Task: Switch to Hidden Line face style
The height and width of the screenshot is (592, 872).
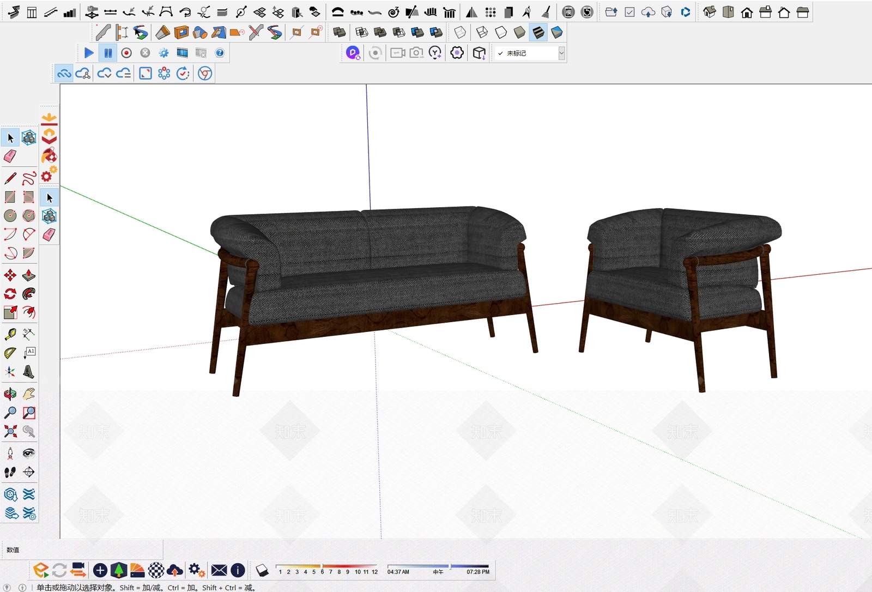Action: click(501, 32)
